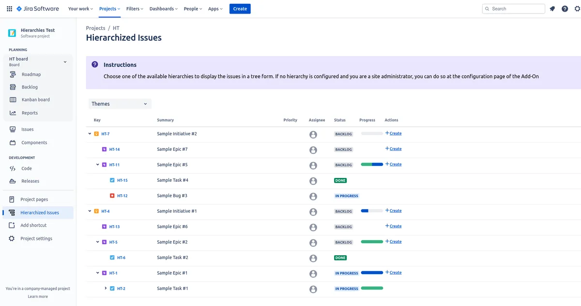Click the blue Create button
Screen dimensions: 581x306
(x=240, y=9)
